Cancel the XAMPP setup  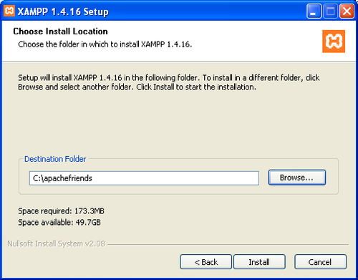click(320, 262)
